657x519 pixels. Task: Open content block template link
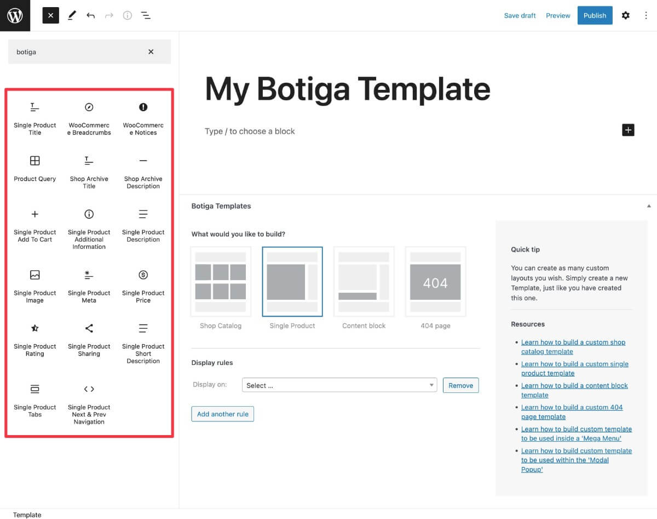574,390
